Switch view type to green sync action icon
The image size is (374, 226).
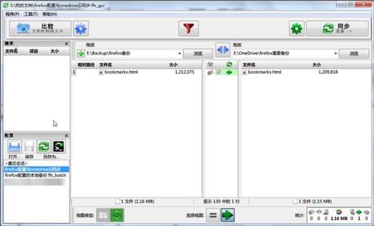point(117,215)
